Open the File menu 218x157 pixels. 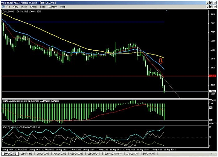click(8, 7)
